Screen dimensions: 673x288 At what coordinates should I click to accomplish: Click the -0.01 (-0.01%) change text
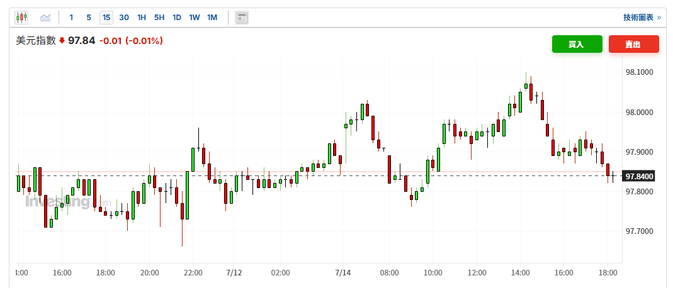coord(131,41)
